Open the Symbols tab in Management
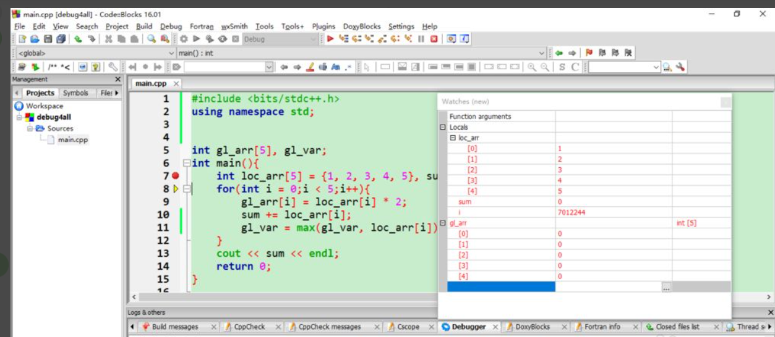Viewport: 775px width, 337px height. click(x=75, y=93)
